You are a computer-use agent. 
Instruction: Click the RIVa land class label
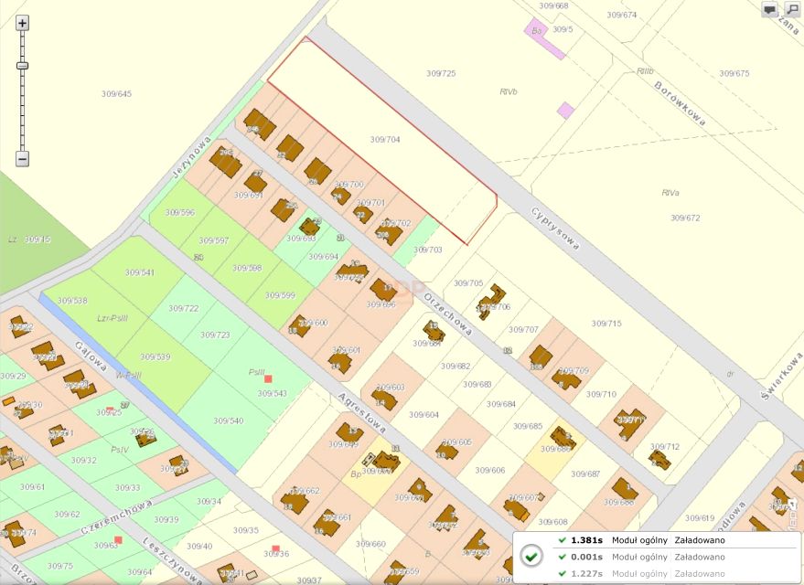(x=670, y=193)
